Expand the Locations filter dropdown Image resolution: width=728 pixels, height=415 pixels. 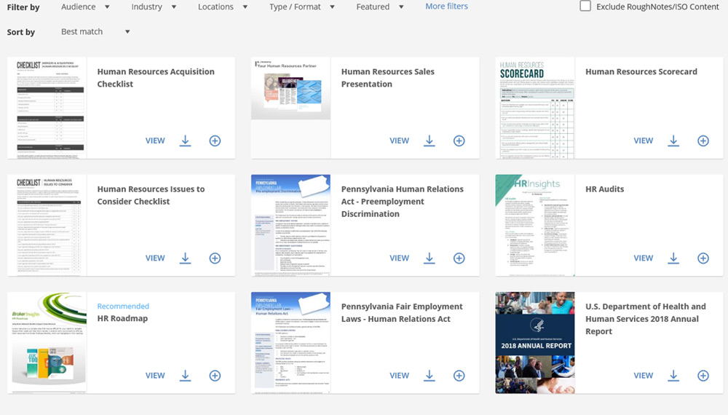tap(223, 7)
